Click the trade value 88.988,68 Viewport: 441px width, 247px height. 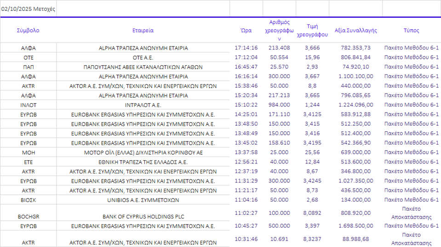[356, 239]
